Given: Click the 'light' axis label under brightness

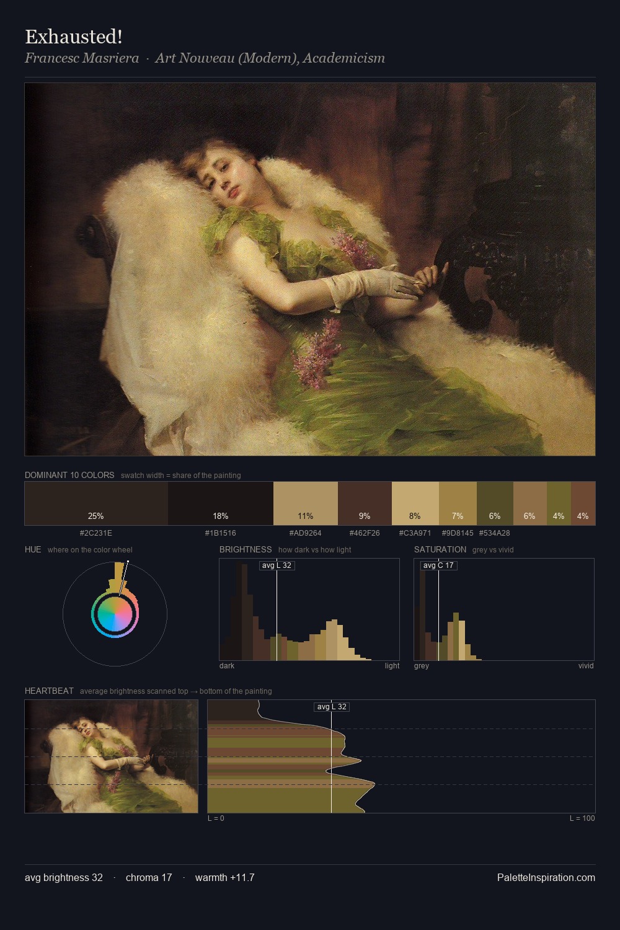Looking at the screenshot, I should (392, 666).
